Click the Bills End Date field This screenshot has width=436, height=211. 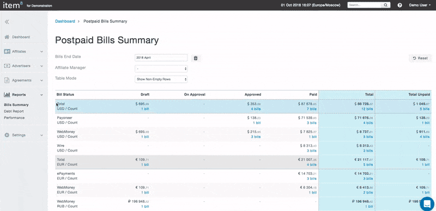(x=161, y=58)
